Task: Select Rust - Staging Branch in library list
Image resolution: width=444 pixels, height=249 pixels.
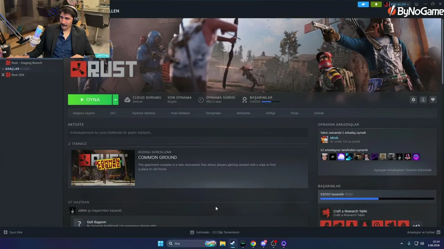Action: [27, 63]
